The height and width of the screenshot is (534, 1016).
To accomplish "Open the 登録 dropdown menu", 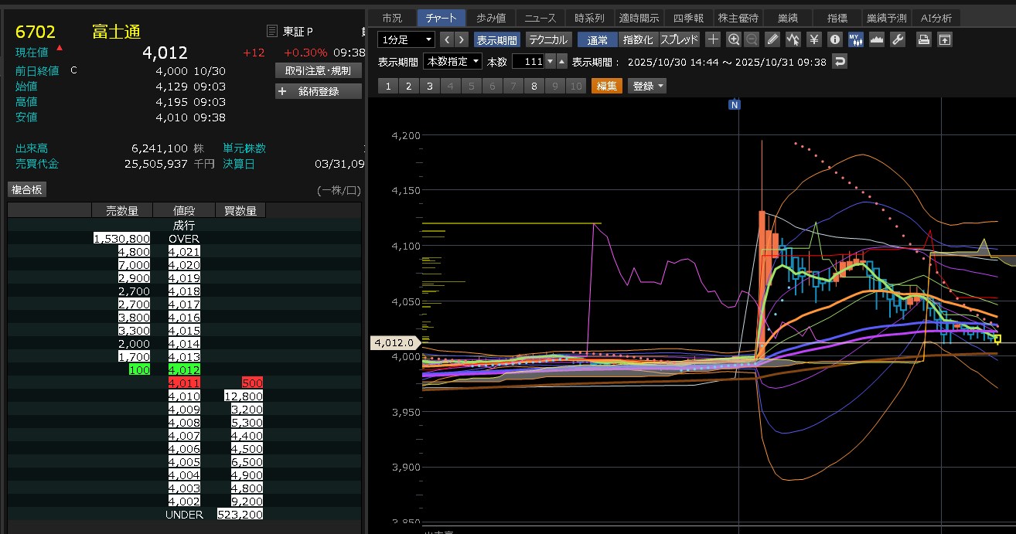I will coord(647,86).
